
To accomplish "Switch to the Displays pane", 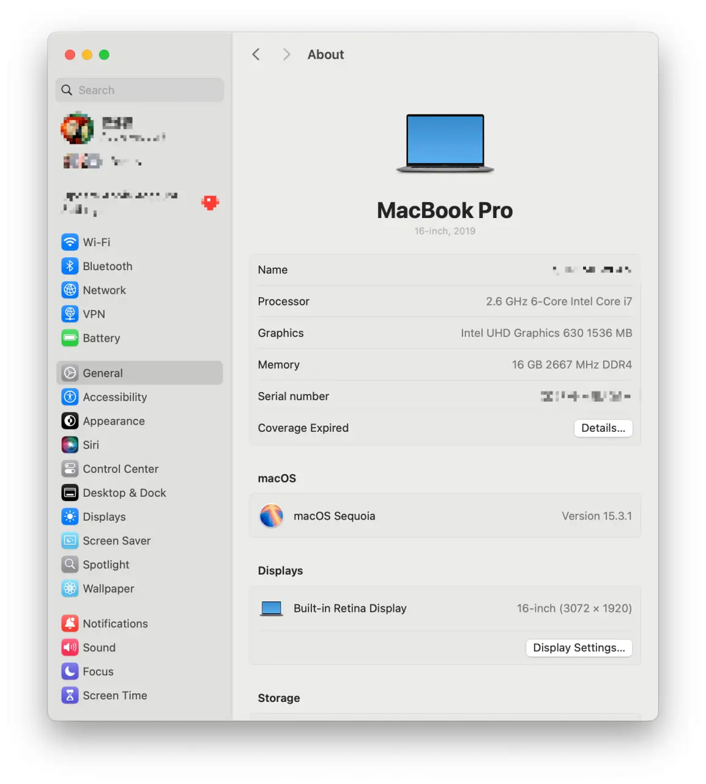I will tap(104, 517).
